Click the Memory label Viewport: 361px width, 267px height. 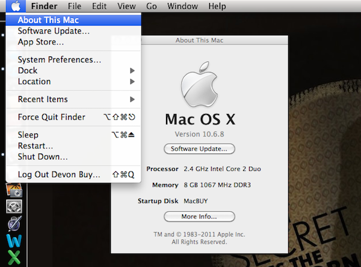point(165,185)
